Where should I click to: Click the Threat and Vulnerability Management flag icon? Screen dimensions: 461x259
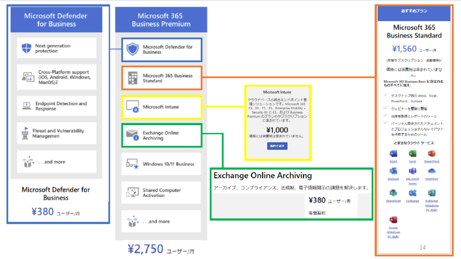coord(25,133)
